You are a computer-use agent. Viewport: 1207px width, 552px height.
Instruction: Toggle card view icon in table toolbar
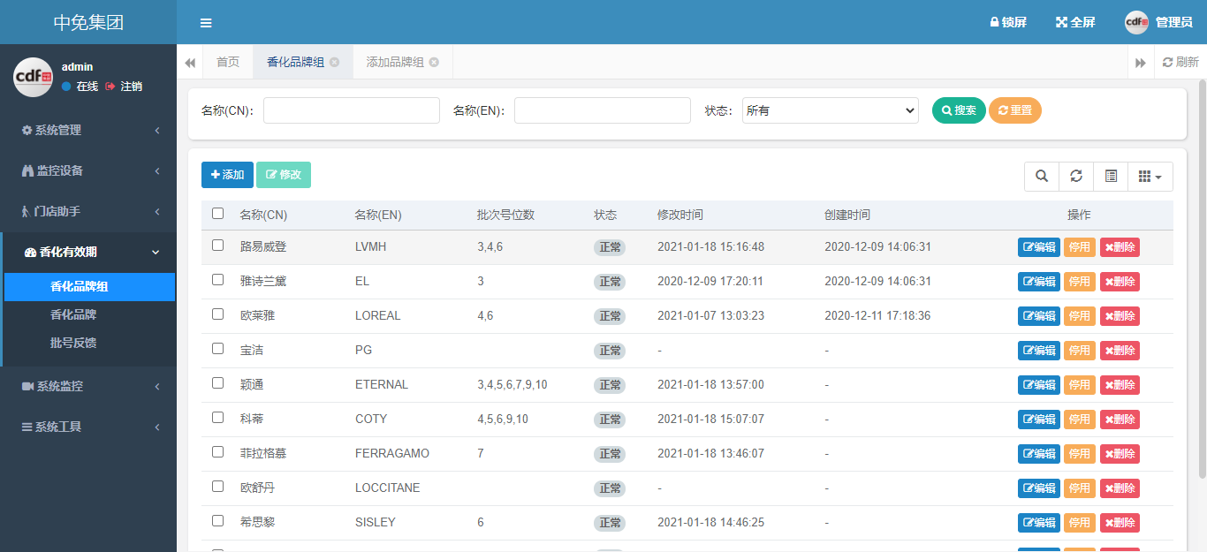[1111, 177]
